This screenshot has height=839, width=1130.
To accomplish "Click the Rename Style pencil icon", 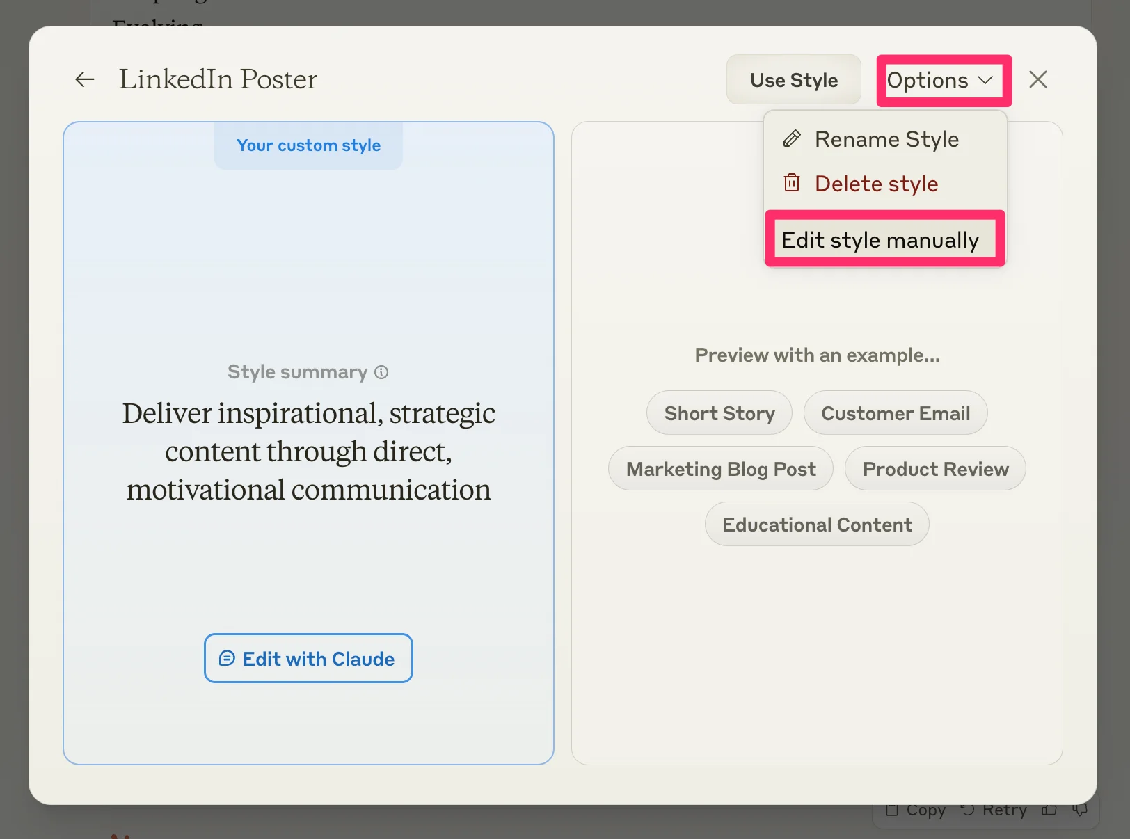I will click(792, 139).
